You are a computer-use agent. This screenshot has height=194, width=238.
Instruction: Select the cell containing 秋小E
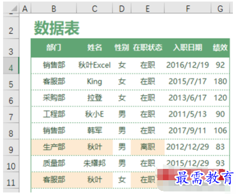[94, 115]
